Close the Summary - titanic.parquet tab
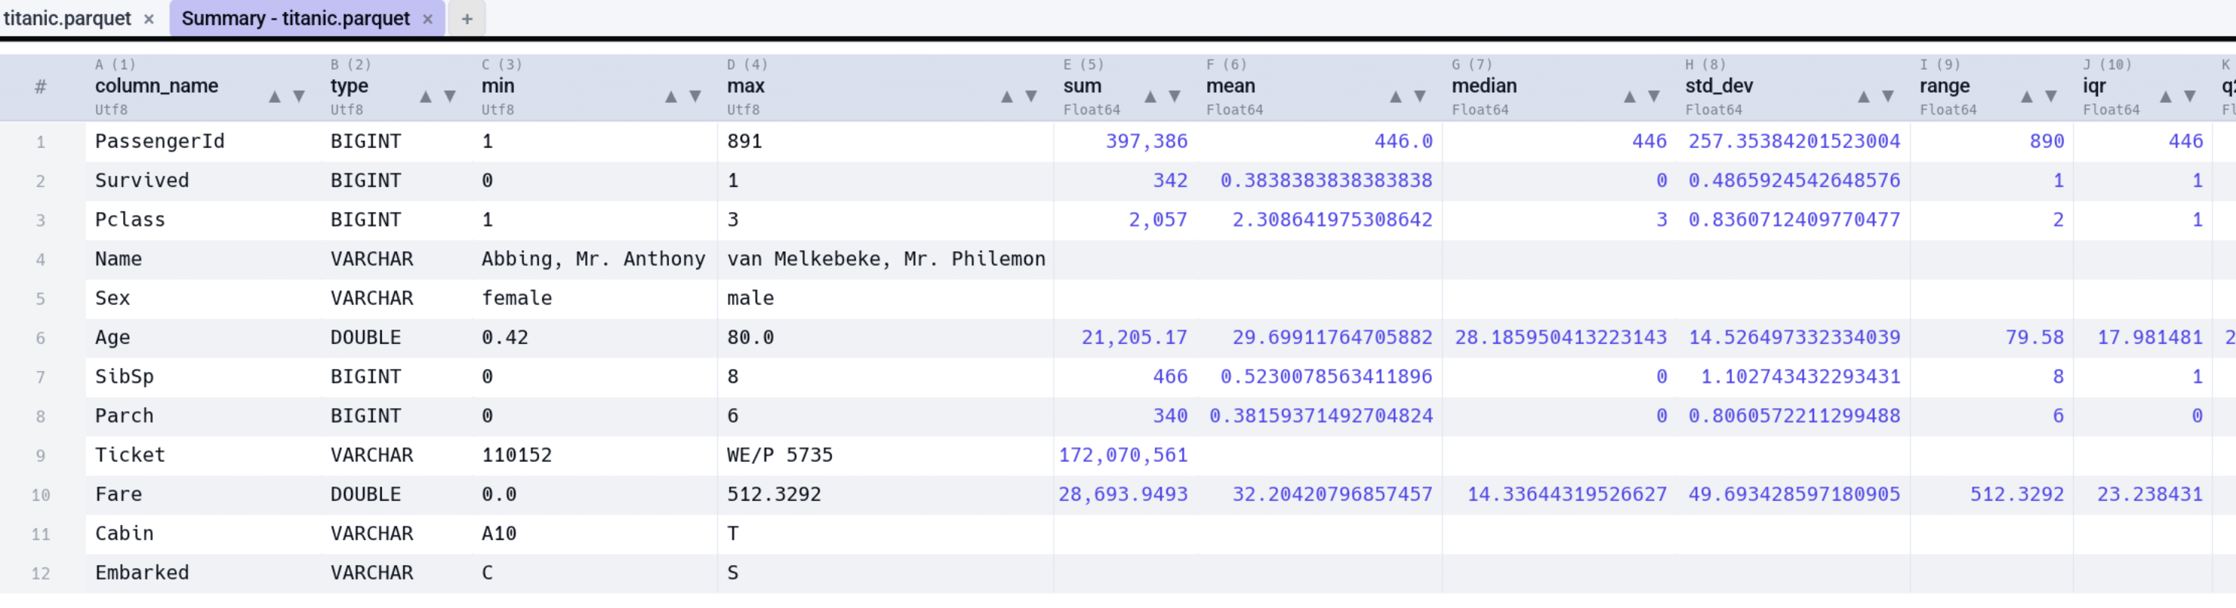The height and width of the screenshot is (608, 2236). point(428,19)
